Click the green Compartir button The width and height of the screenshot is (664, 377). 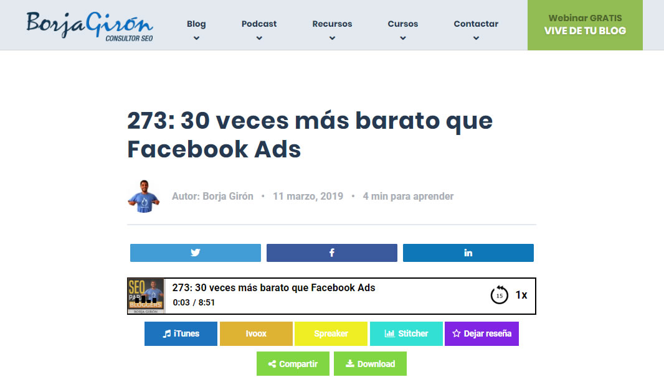coord(293,364)
